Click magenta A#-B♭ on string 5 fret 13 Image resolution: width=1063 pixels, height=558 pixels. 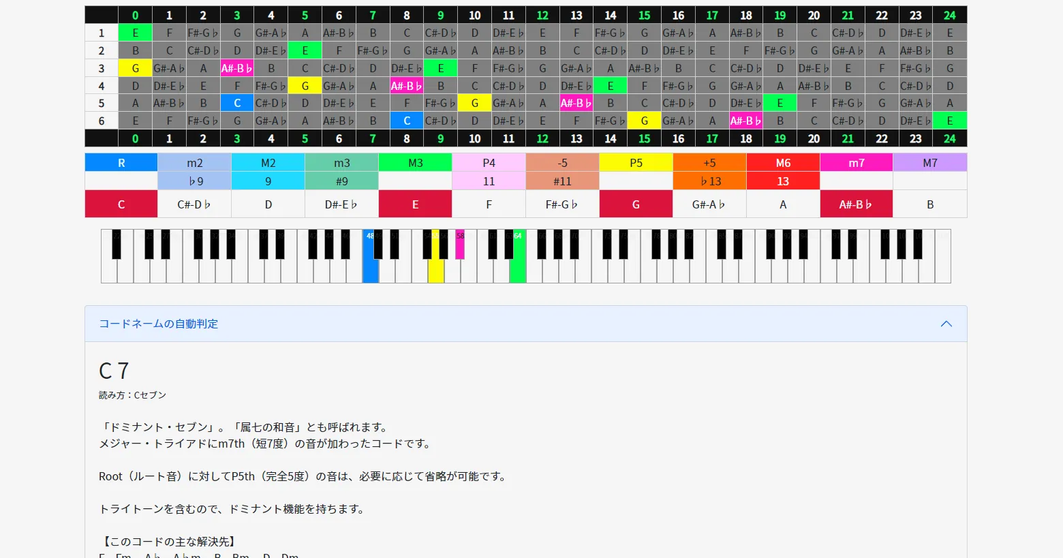(576, 103)
